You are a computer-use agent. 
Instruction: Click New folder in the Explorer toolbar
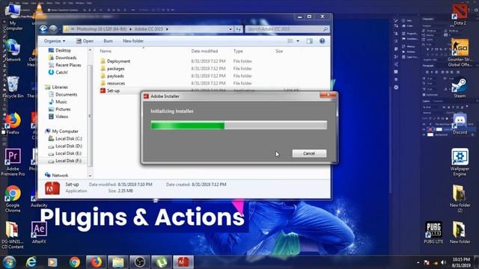(x=133, y=41)
